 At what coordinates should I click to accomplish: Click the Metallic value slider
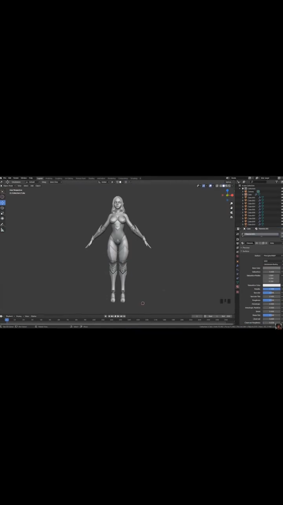pyautogui.click(x=272, y=289)
